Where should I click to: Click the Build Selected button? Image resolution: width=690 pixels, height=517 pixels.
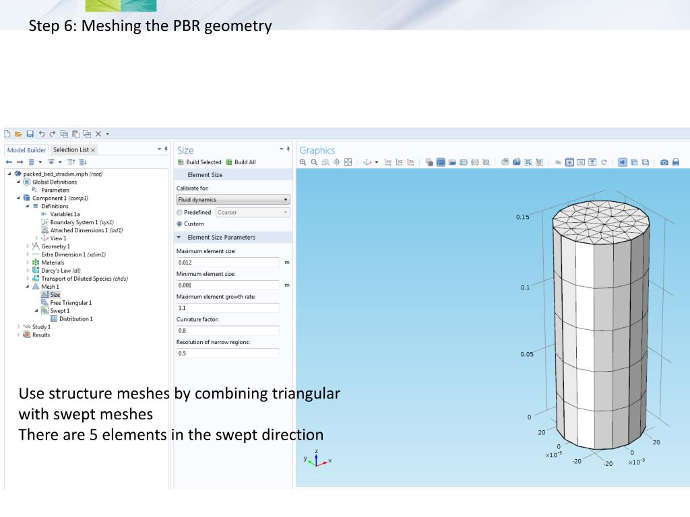click(199, 162)
